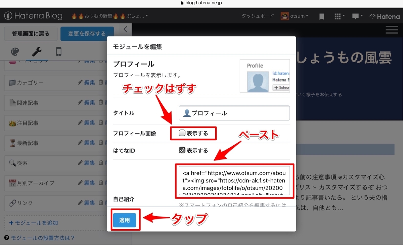The image size is (403, 245).
Task: Select the smartphone tab
Action: point(59,52)
